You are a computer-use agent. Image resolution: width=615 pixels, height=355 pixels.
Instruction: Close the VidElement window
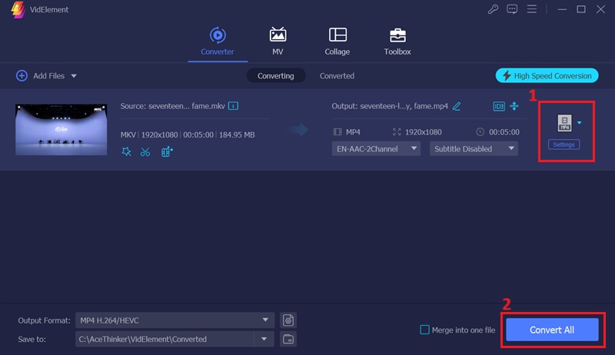600,9
